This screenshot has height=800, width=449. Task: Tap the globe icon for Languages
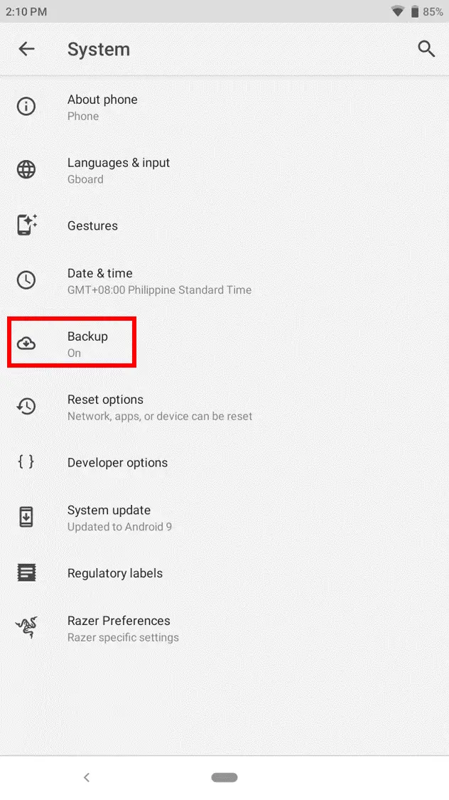(x=26, y=169)
